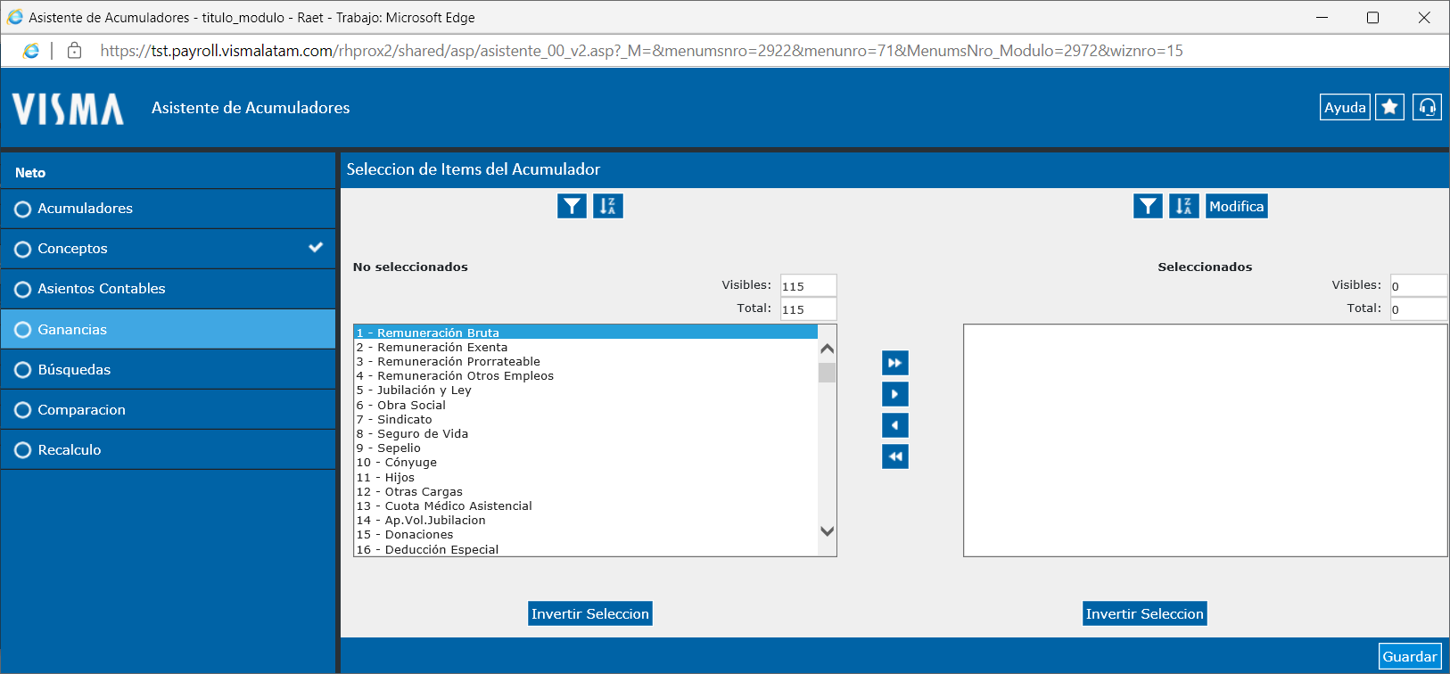Viewport: 1450px width, 674px height.
Task: Select the Acumuladores radio option
Action: 23,209
